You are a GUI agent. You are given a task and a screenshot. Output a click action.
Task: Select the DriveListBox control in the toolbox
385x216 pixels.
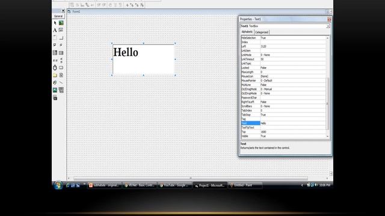point(61,68)
